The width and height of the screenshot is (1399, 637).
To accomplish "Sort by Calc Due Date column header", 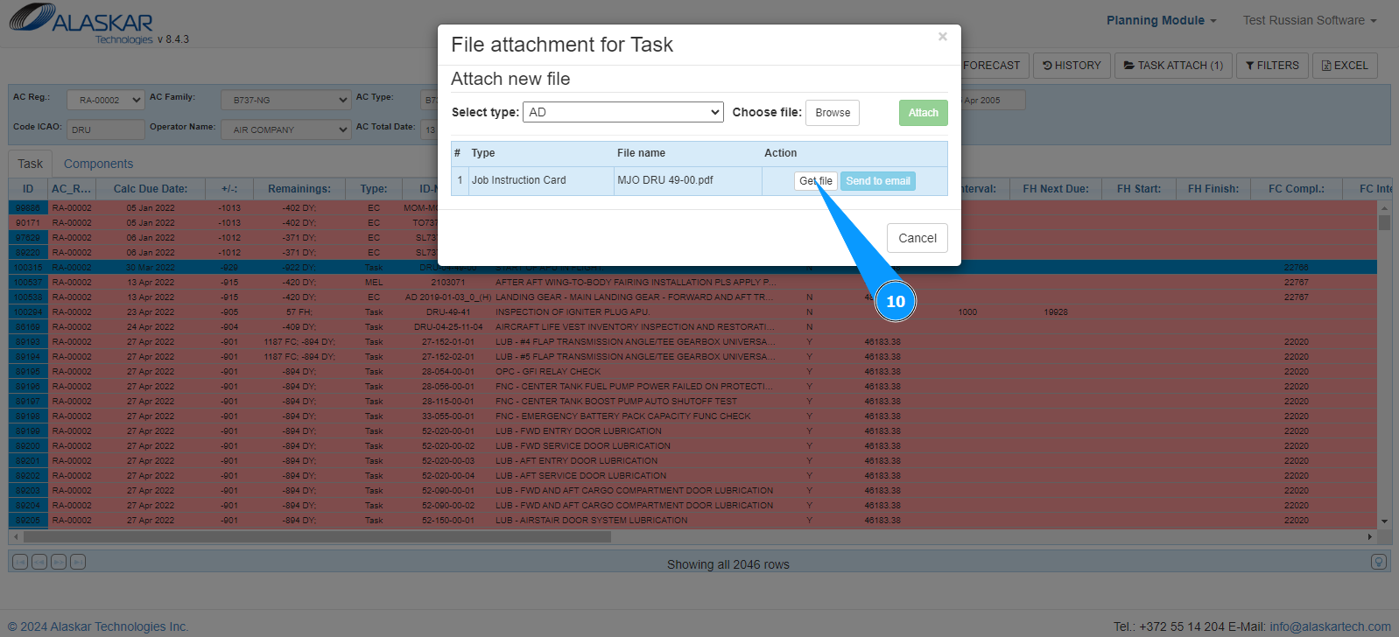I will coord(151,189).
